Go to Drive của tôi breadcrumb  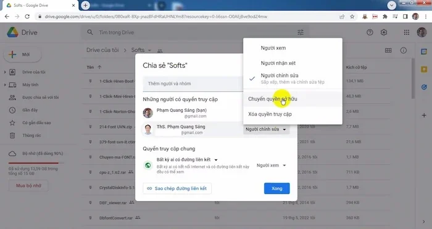102,50
